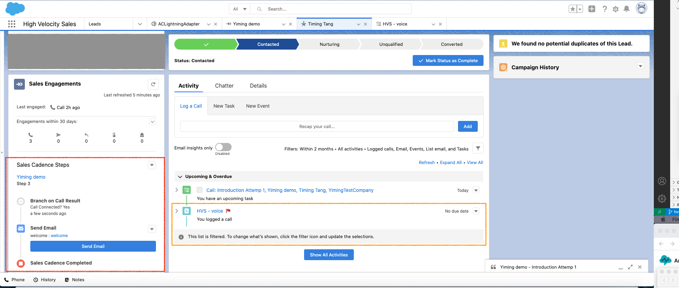Viewport: 679px width, 288px height.
Task: Click the Sales Cadence Completed stop icon
Action: point(21,263)
